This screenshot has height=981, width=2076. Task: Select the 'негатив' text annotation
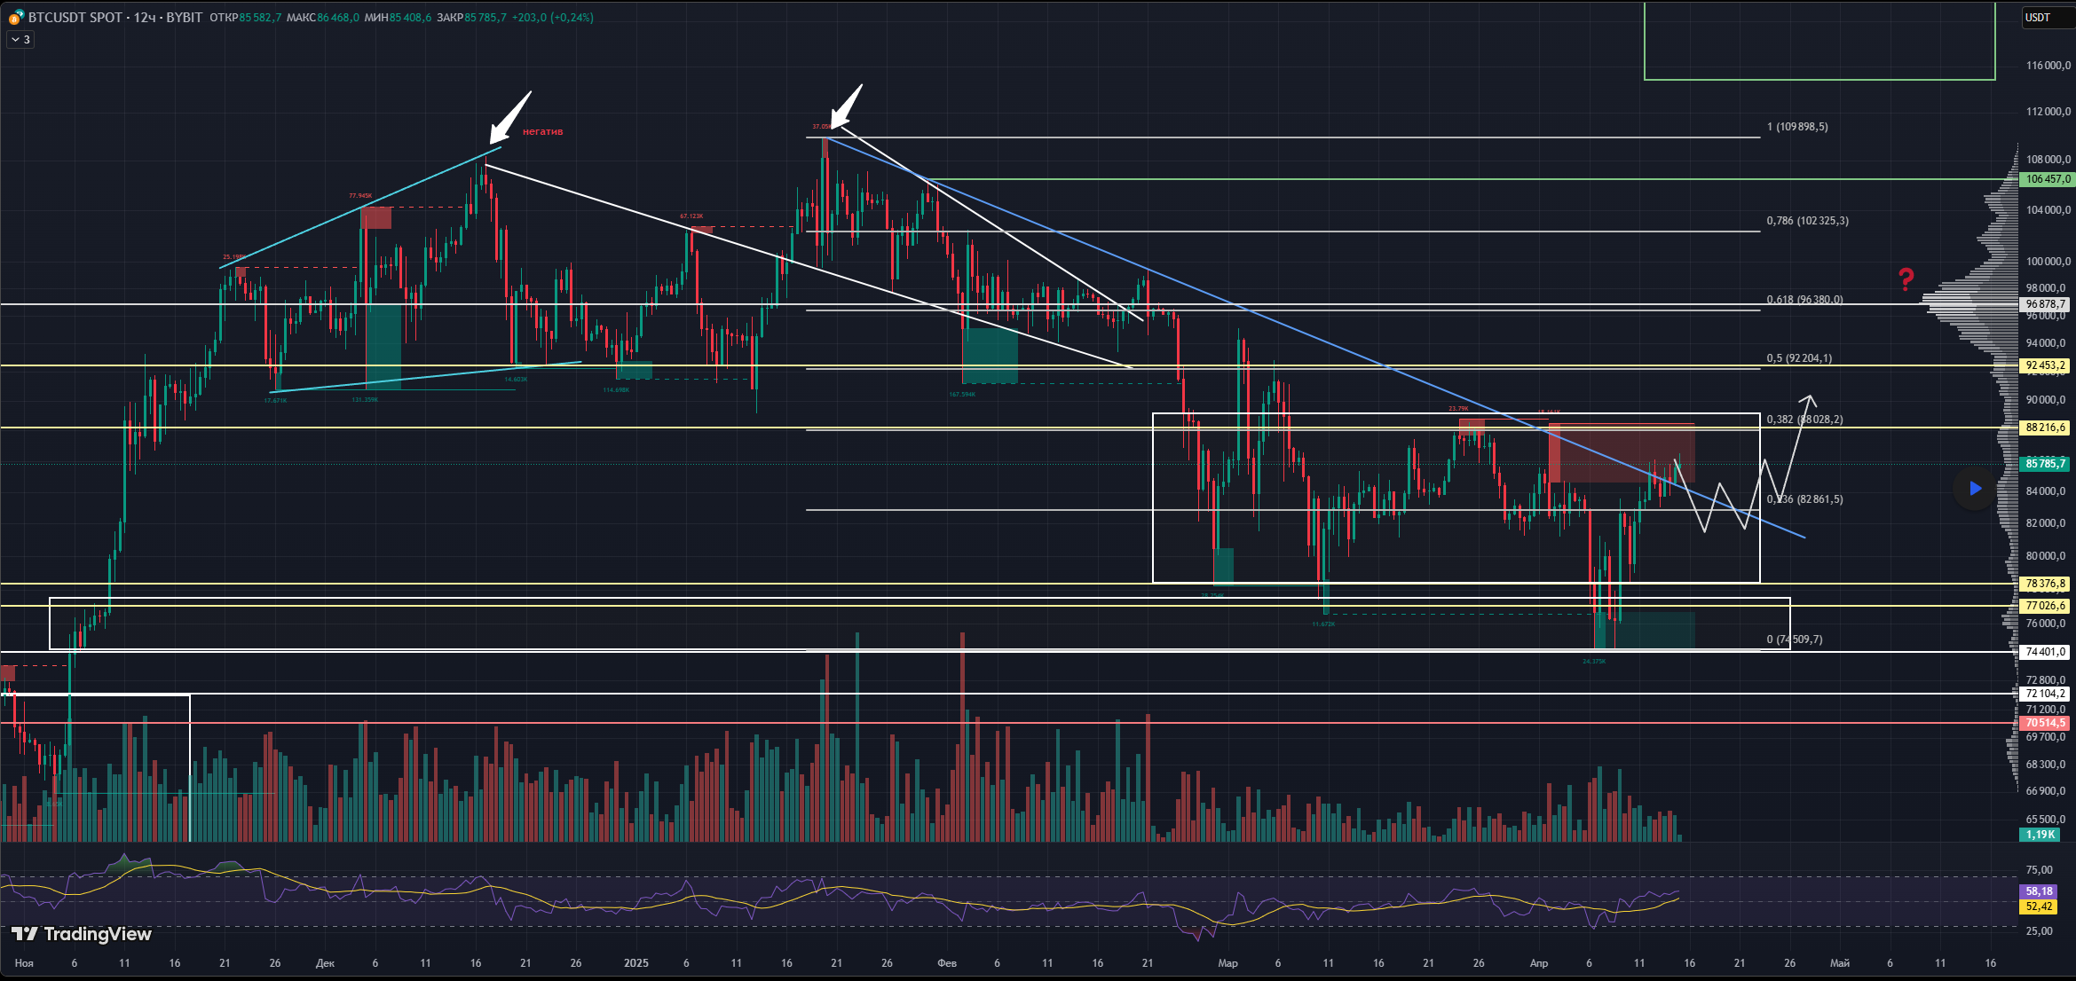pyautogui.click(x=542, y=131)
